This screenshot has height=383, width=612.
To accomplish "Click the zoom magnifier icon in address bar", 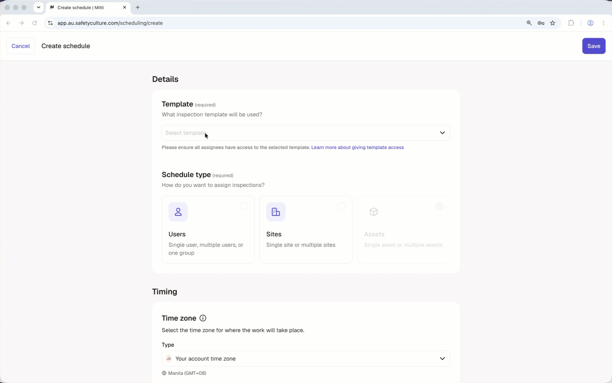I will coord(529,23).
